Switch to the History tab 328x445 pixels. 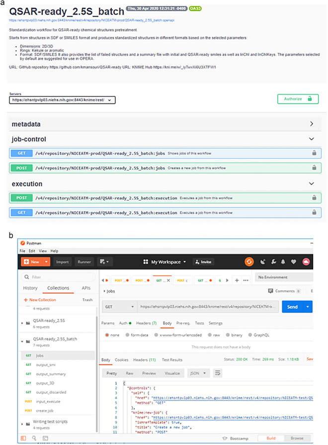pos(30,288)
